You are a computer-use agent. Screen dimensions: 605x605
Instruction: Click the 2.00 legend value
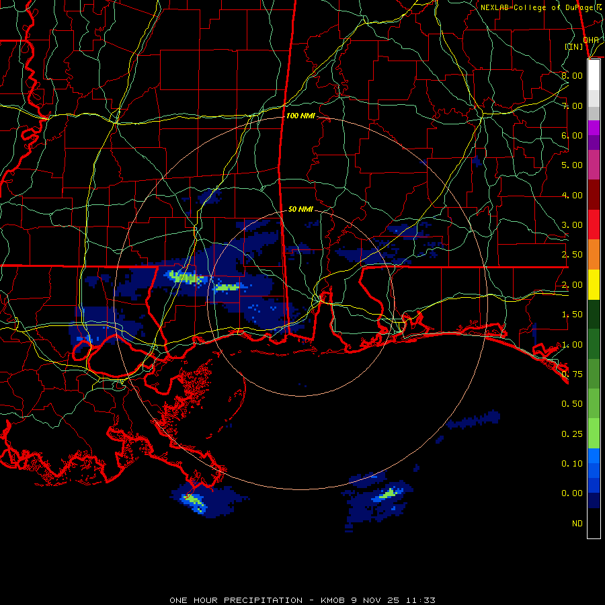pos(572,285)
